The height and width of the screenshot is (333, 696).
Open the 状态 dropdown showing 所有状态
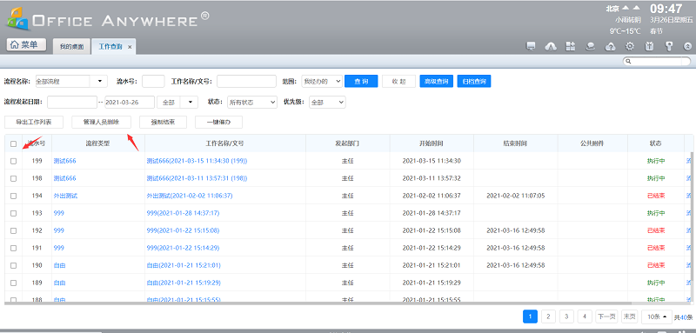click(x=252, y=102)
